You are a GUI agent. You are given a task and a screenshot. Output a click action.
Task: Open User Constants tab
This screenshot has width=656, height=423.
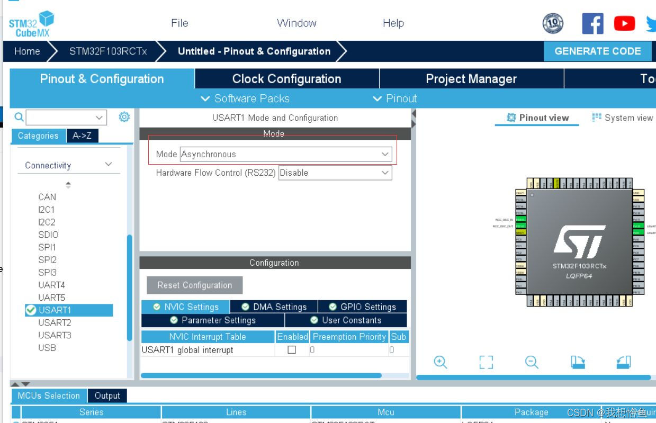tap(346, 320)
